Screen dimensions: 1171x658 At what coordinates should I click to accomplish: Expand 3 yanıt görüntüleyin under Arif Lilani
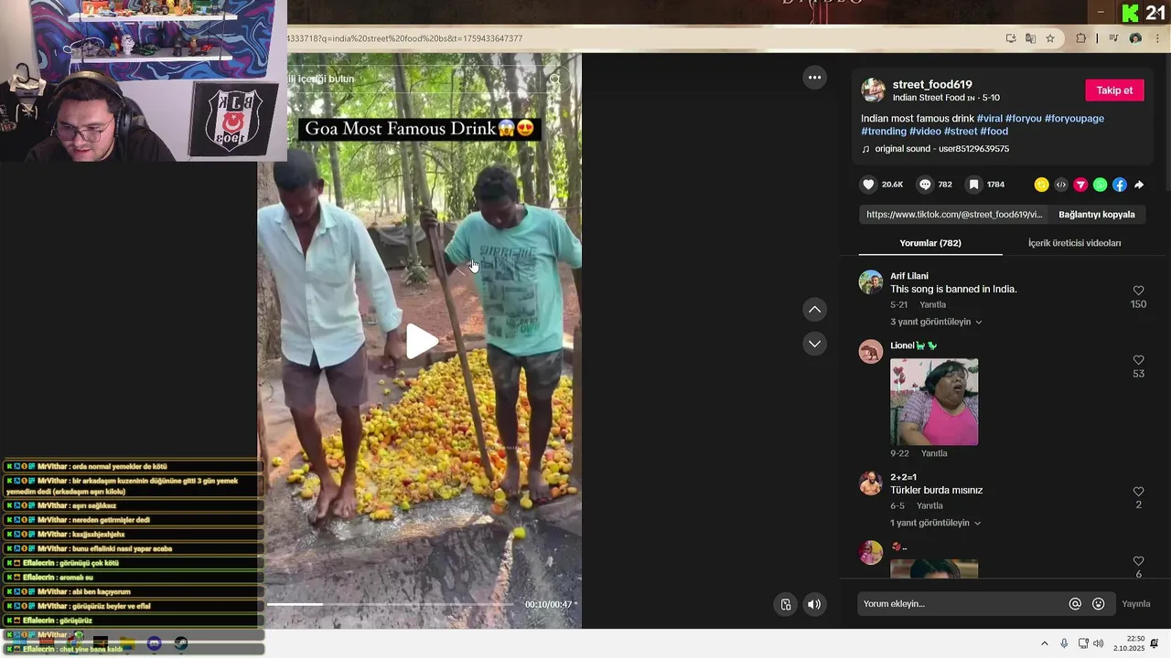(x=936, y=322)
